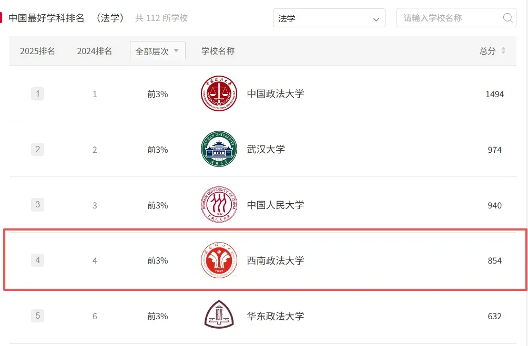Screen dimensions: 528x346
Task: Click the 学校名称 column header
Action: click(x=218, y=51)
